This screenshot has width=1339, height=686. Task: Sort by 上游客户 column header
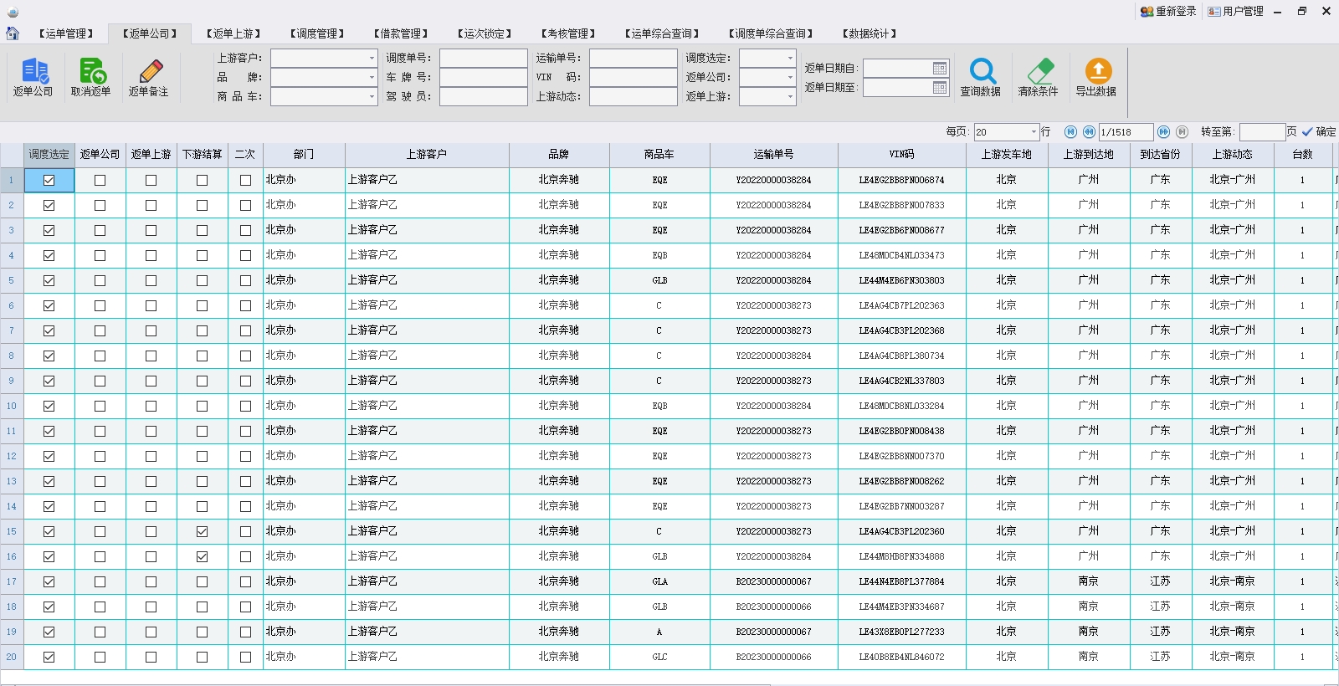pos(427,155)
